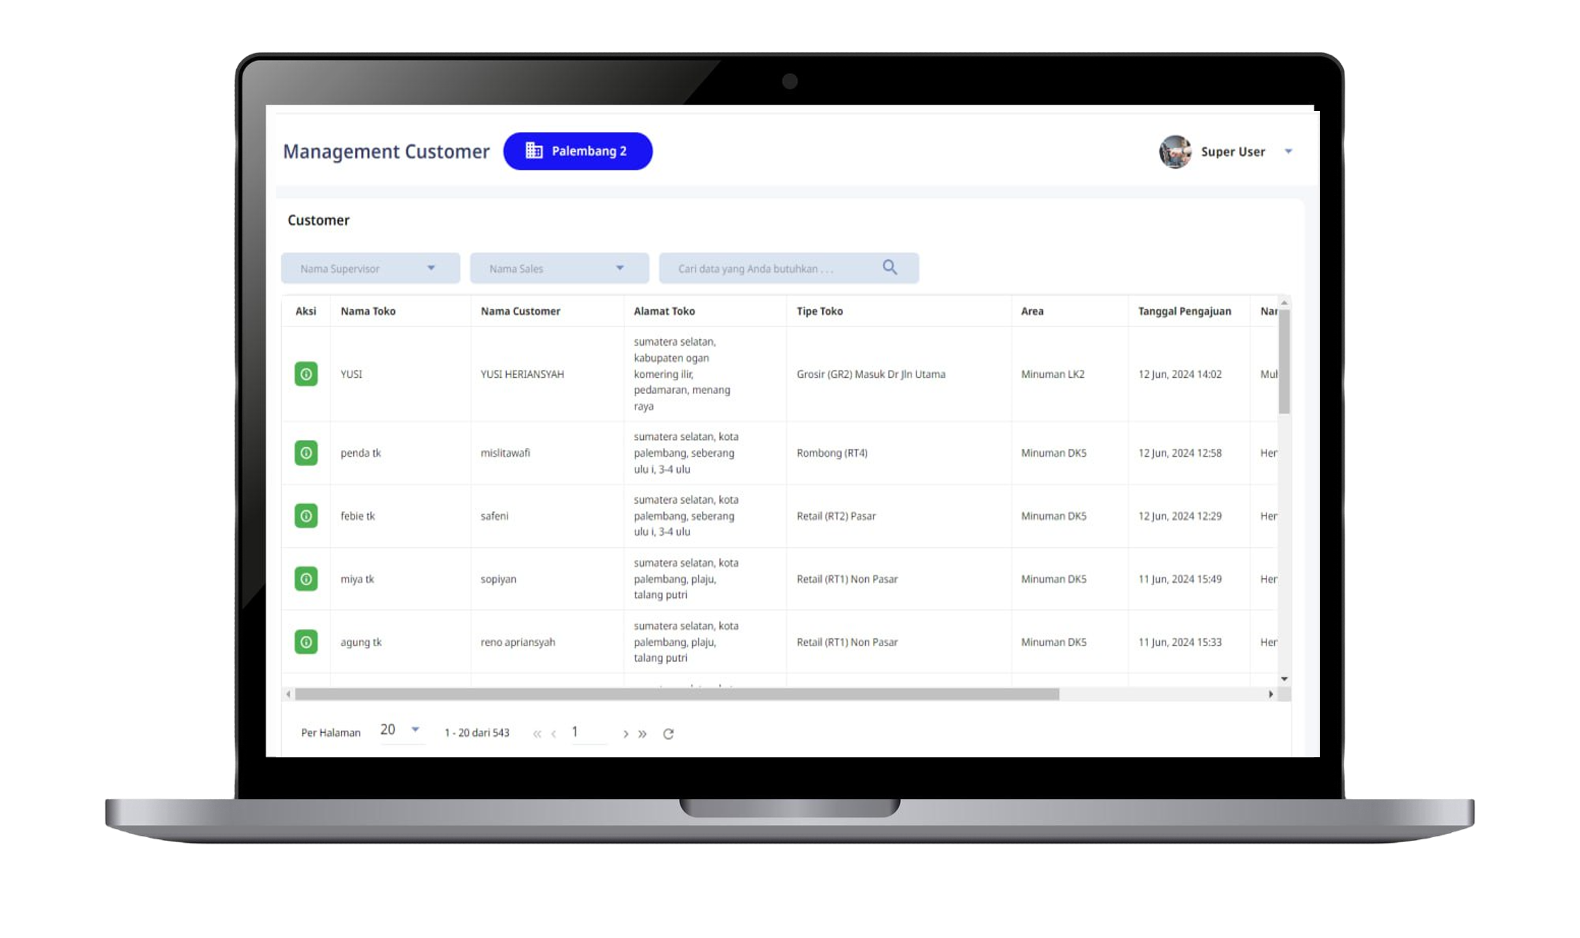Expand the Super User account menu
The width and height of the screenshot is (1580, 938).
[1288, 151]
